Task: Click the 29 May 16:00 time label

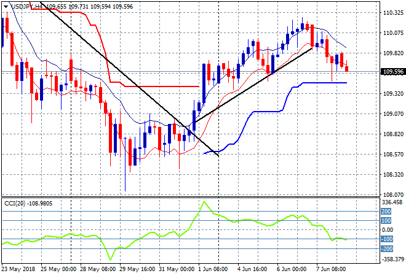Action: point(137,269)
